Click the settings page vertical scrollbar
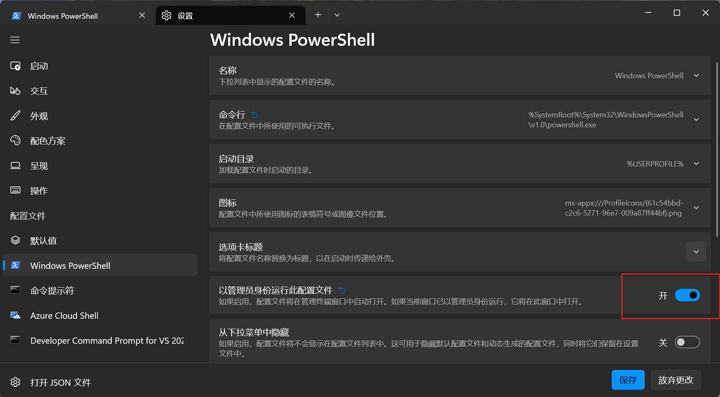The image size is (720, 397). coord(717,150)
